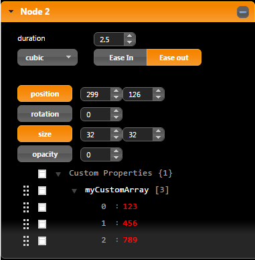This screenshot has height=260, width=255.
Task: Click drag handle of array item 2
Action: (26, 241)
